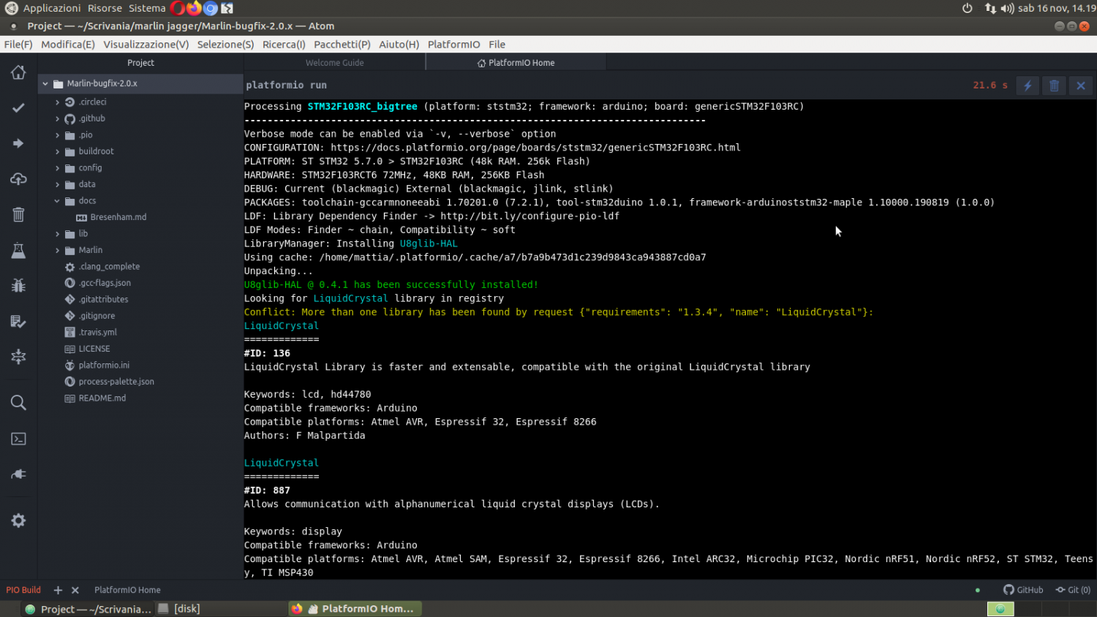Switch to the PlatformIO Home tab
The image size is (1097, 617).
(516, 63)
